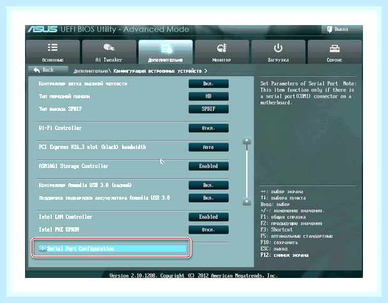Change HD audio controller Вкл. value
388x303 pixels.
pos(208,84)
